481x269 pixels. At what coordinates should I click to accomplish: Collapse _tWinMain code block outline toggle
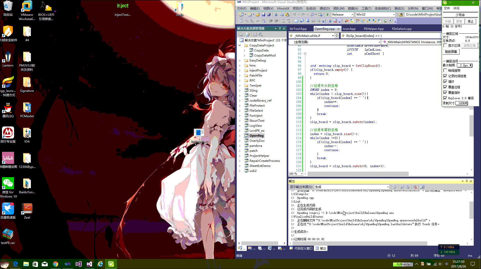click(x=305, y=54)
